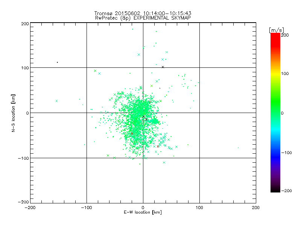
Task: Click the red X marker in lower right cluster
Action: [x=158, y=147]
